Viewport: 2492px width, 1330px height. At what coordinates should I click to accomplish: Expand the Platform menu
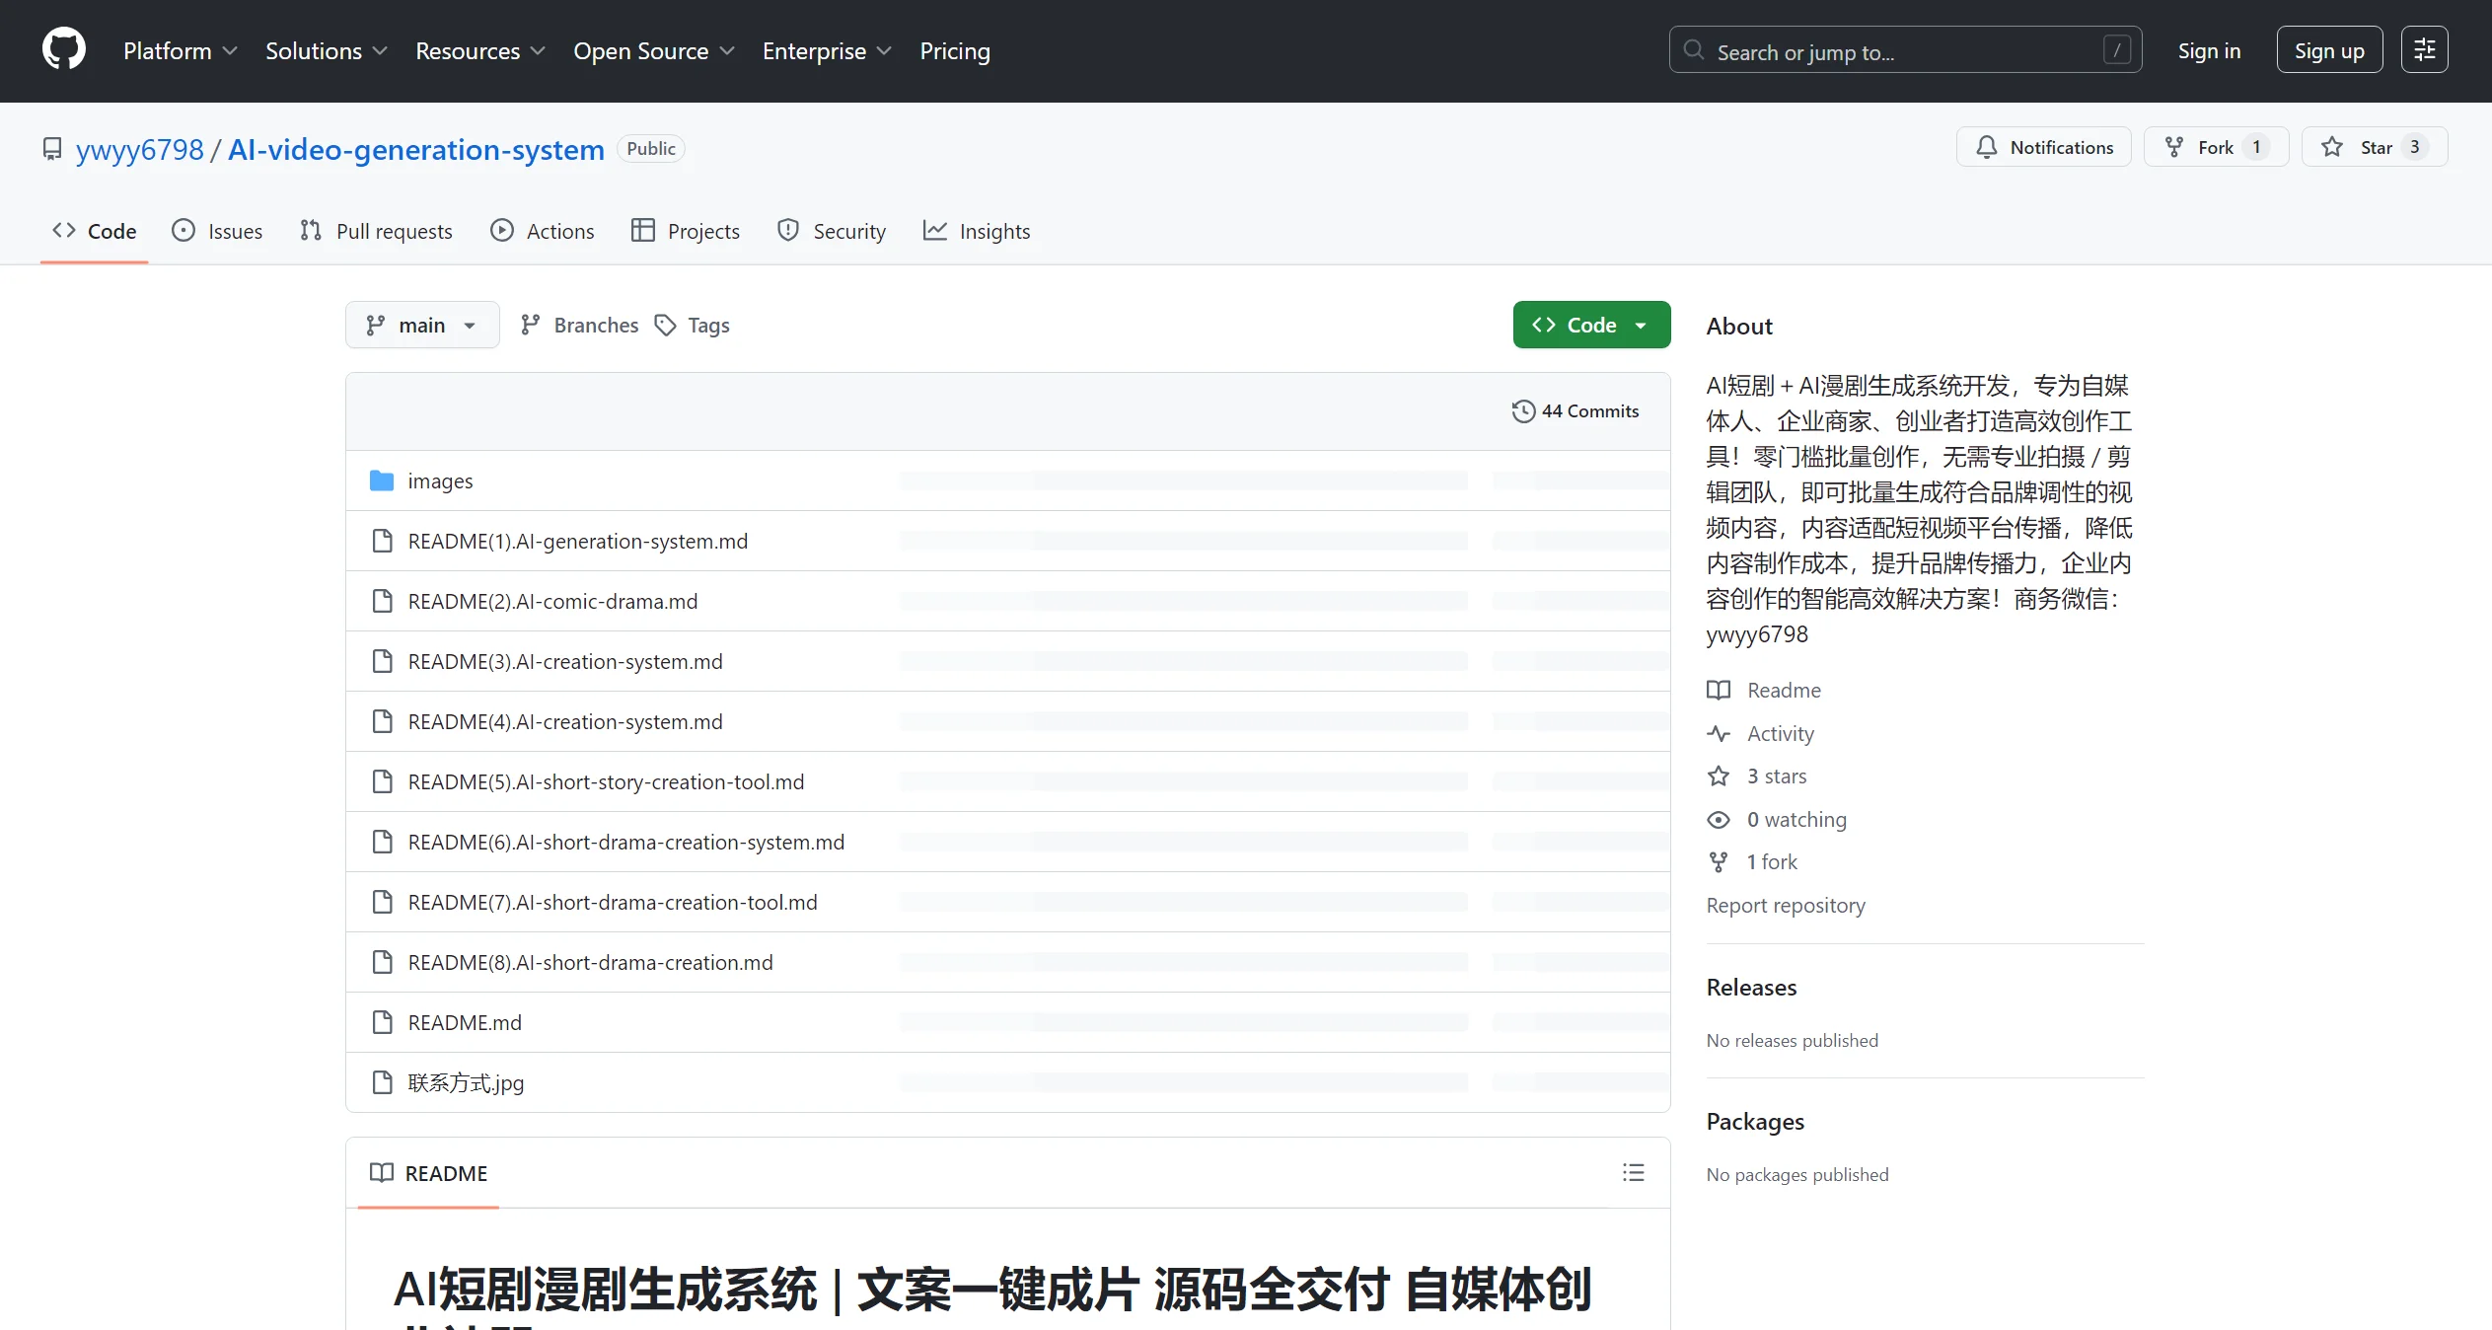[180, 51]
